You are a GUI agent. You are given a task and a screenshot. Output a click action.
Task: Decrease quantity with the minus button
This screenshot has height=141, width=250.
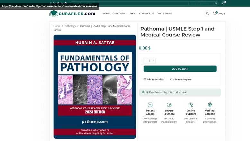(145, 61)
